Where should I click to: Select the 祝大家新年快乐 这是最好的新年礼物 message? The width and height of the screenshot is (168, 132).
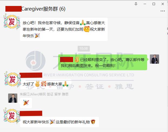60,122
